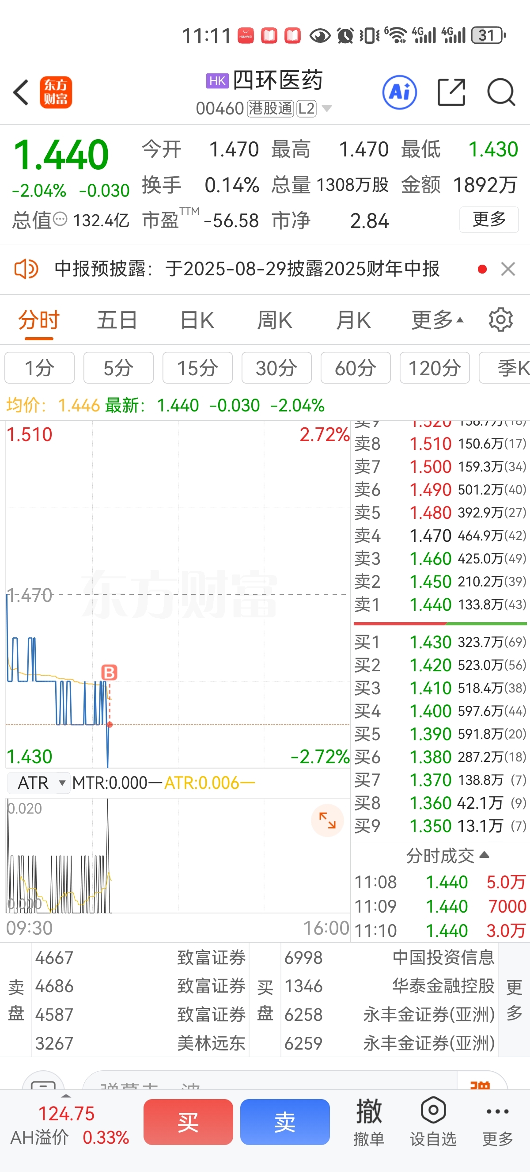Tap the 更多 quote details button
The height and width of the screenshot is (1172, 530).
(x=489, y=219)
